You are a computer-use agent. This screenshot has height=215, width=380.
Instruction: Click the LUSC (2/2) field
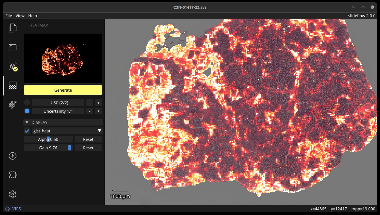point(58,103)
